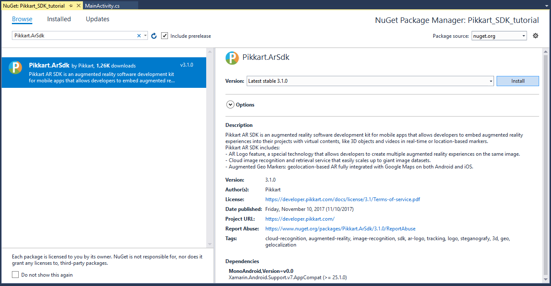Screen dimensions: 551x286
Task: Click the Author(s) value 'Pikkart'
Action: [x=273, y=189]
